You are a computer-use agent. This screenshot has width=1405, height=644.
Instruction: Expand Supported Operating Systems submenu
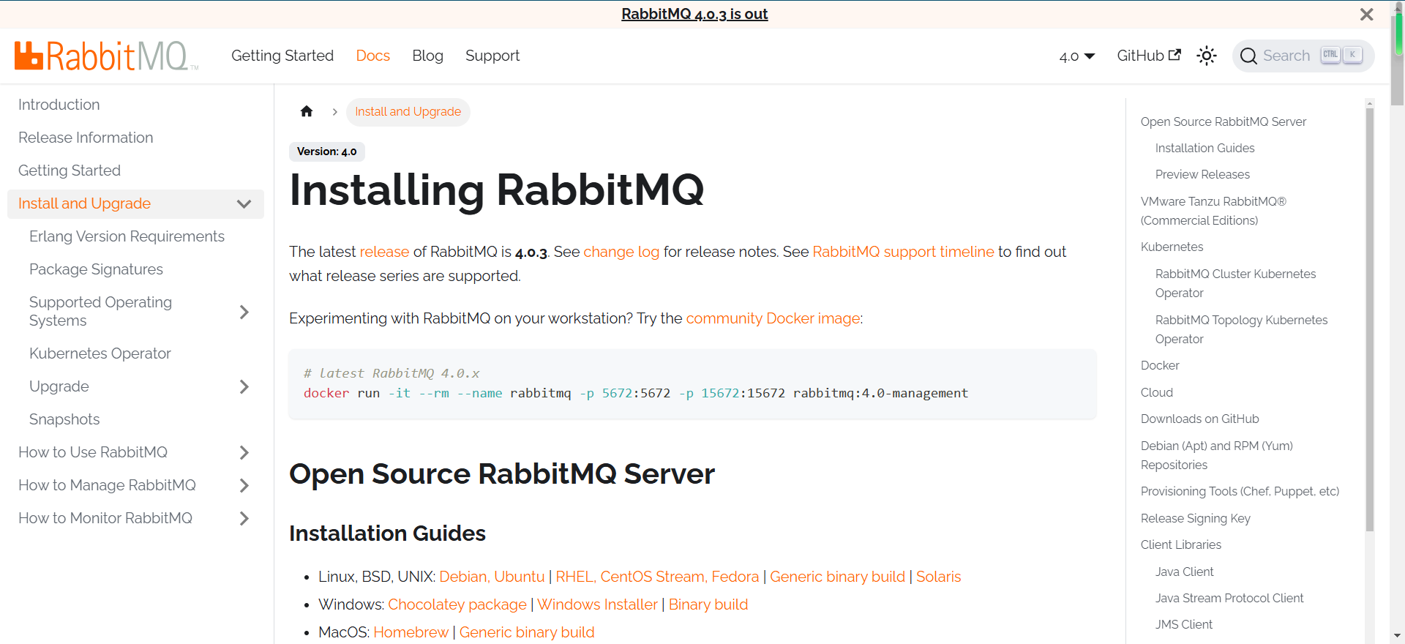(x=244, y=312)
